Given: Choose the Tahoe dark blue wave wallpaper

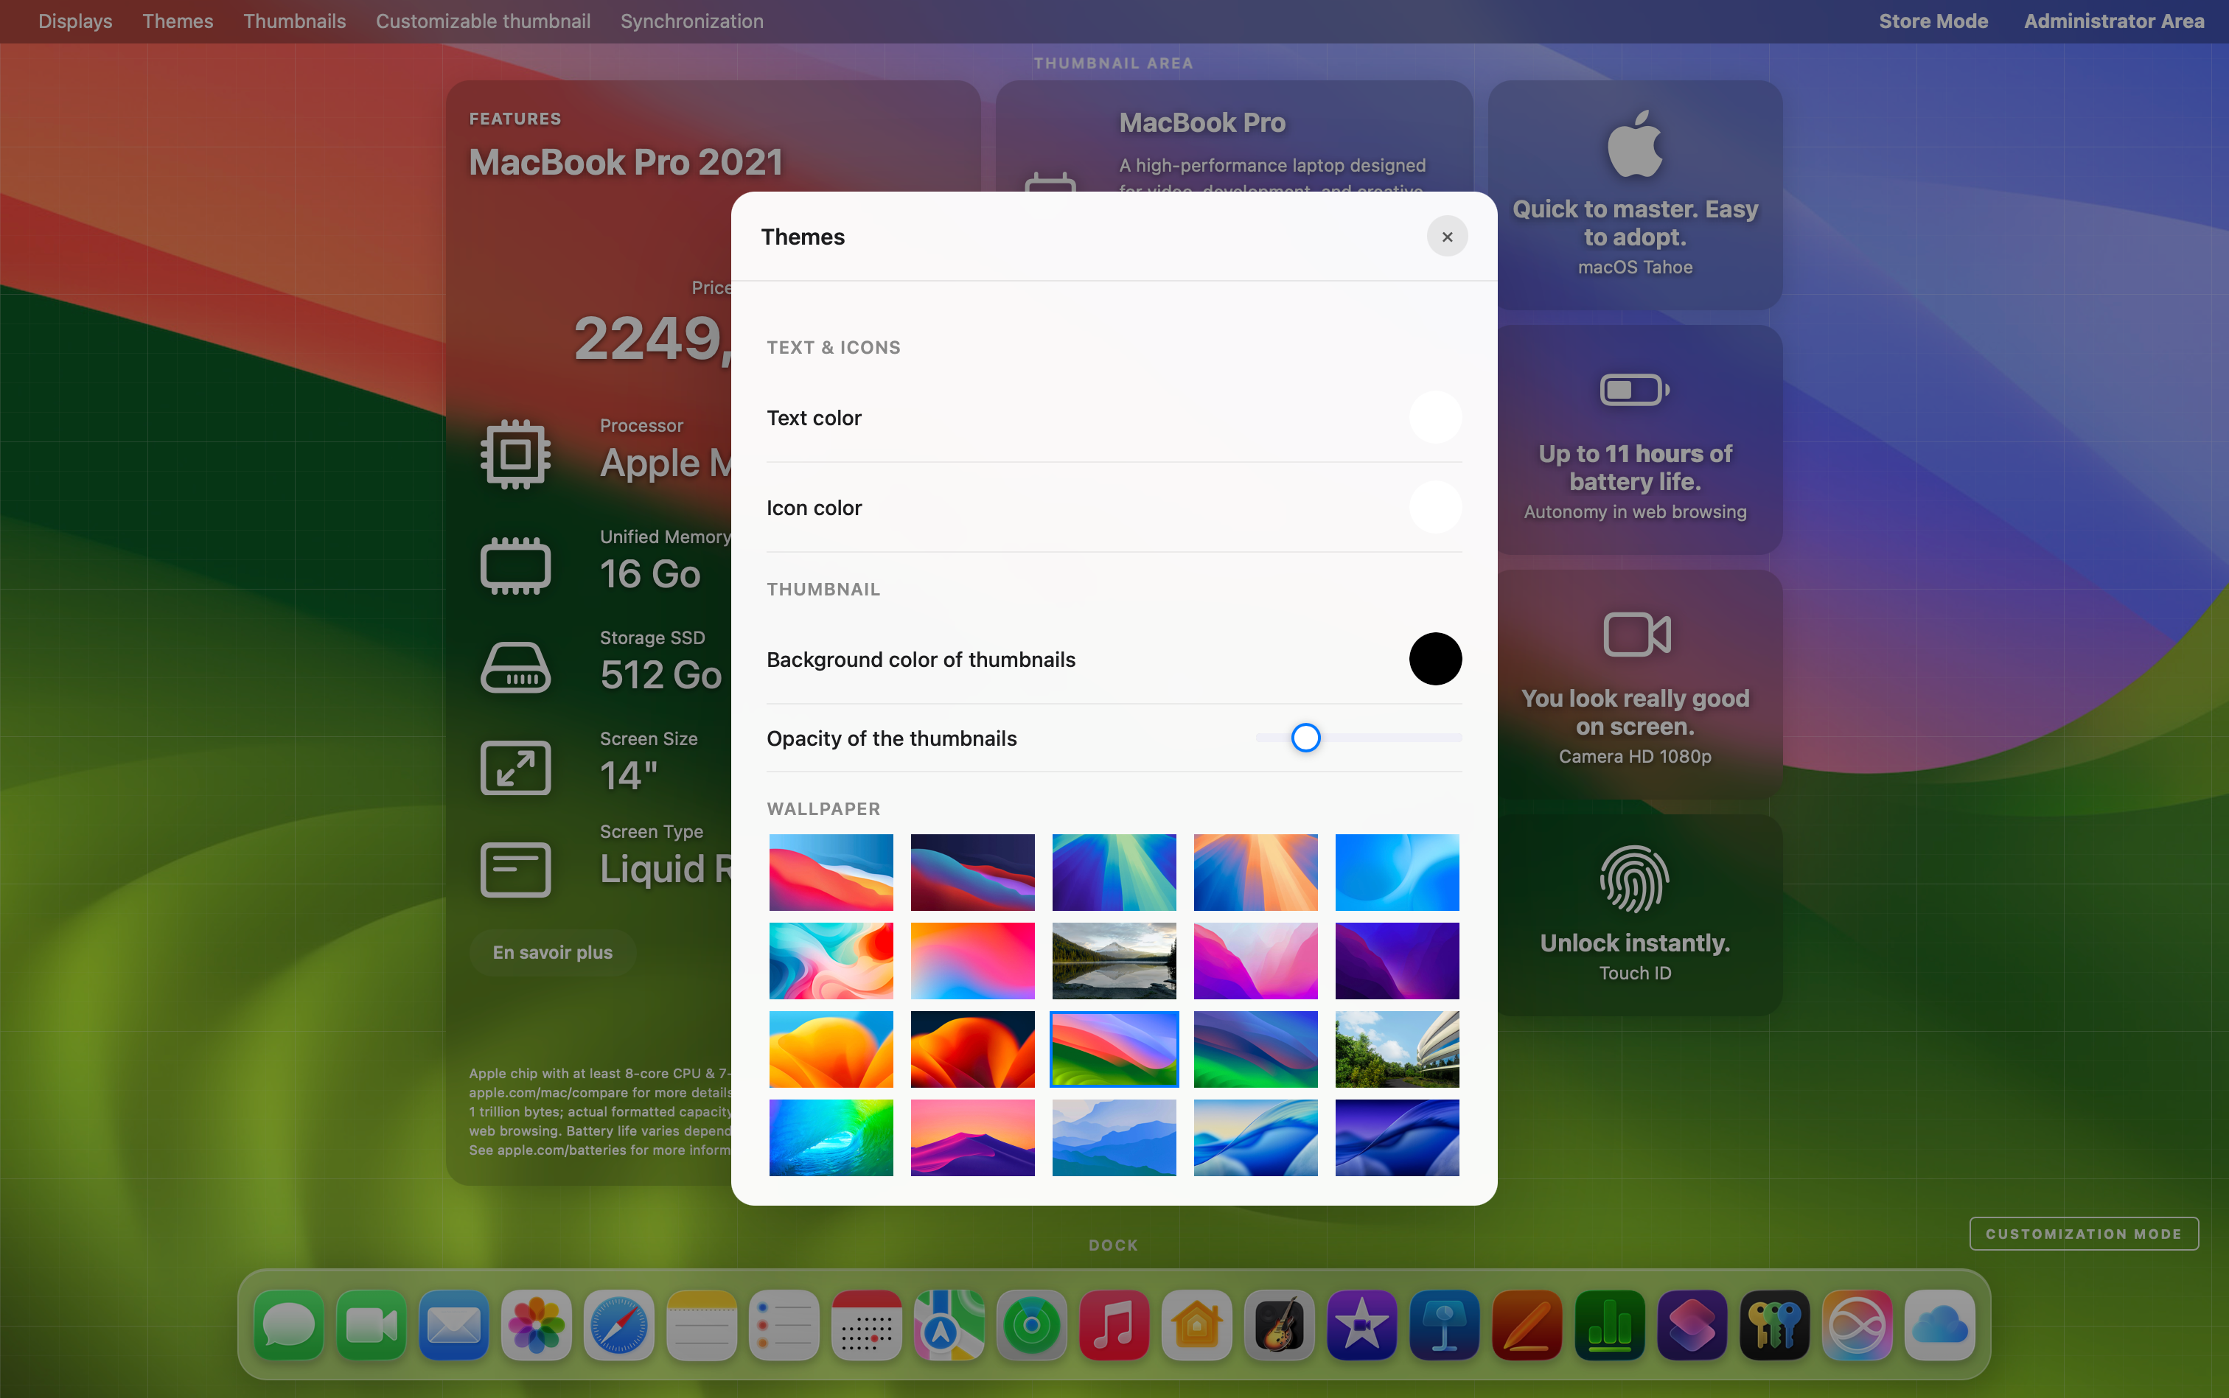Looking at the screenshot, I should click(1397, 1137).
